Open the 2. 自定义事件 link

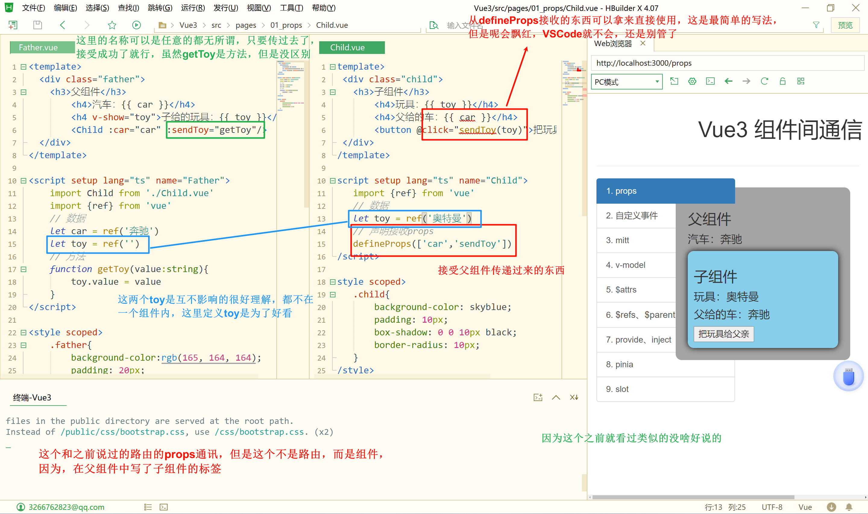click(x=632, y=215)
